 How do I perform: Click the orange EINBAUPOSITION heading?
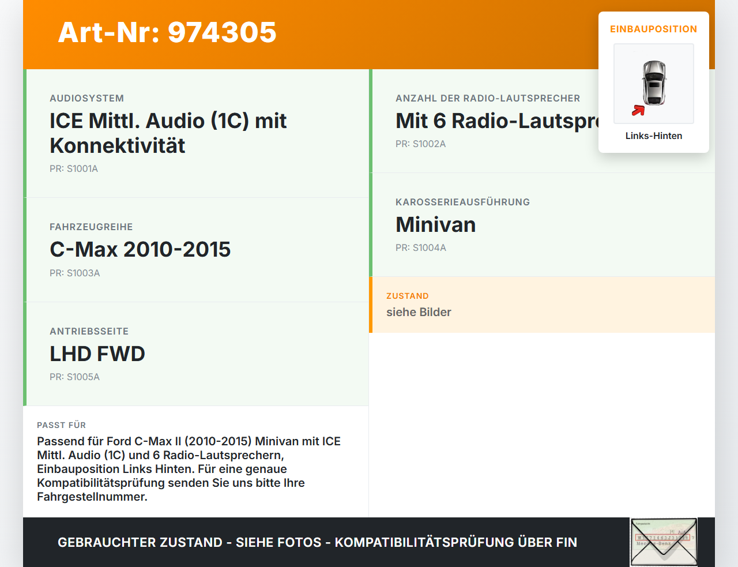coord(653,29)
